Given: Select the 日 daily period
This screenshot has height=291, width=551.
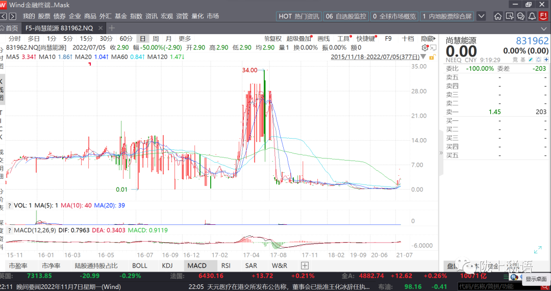Looking at the screenshot, I should [x=143, y=39].
